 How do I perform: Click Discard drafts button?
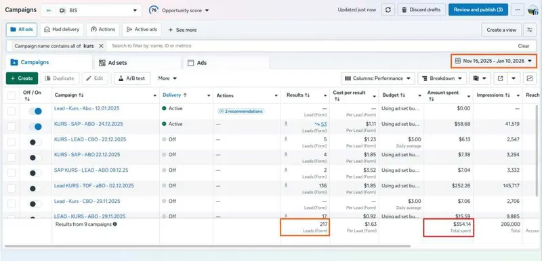click(x=421, y=9)
